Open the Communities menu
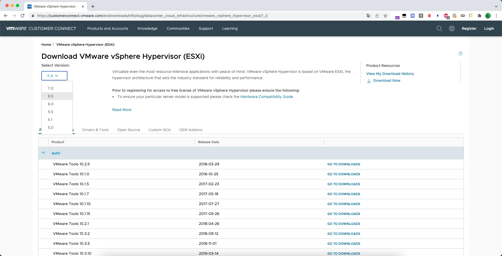Viewport: 502px width, 256px height. [178, 28]
